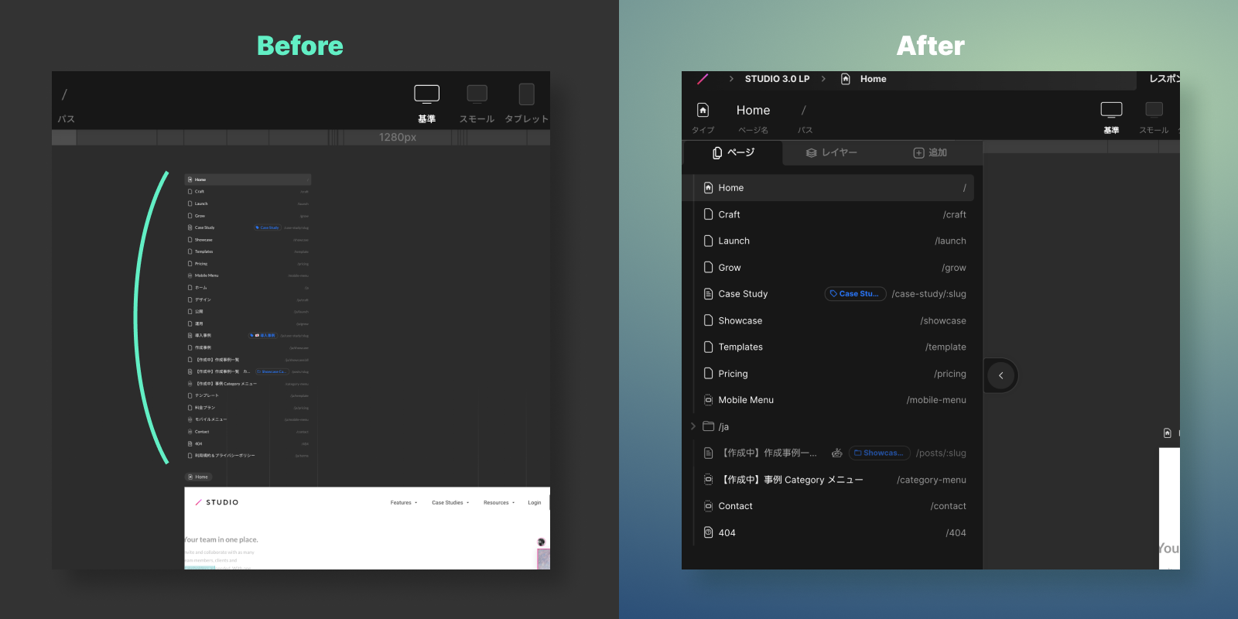Click the Home breadcrumb label
The image size is (1238, 619).
coord(873,79)
